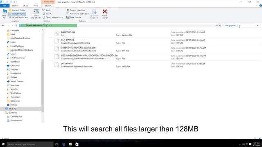Viewport: 262px width, 147px height.
Task: Open Search again in dropdown
Action: pos(19,17)
